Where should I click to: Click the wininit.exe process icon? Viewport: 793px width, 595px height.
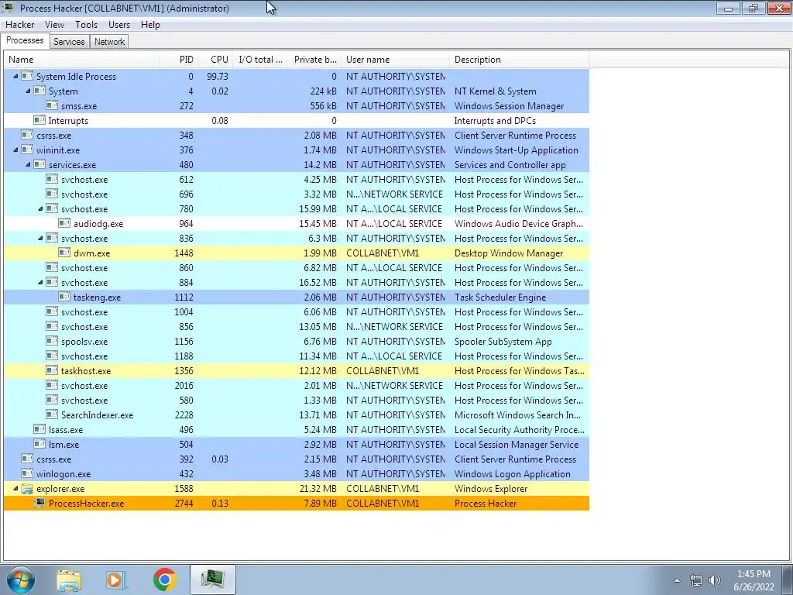click(27, 150)
